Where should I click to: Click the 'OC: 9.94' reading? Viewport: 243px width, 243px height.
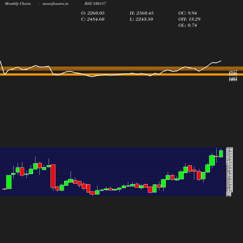188,13
